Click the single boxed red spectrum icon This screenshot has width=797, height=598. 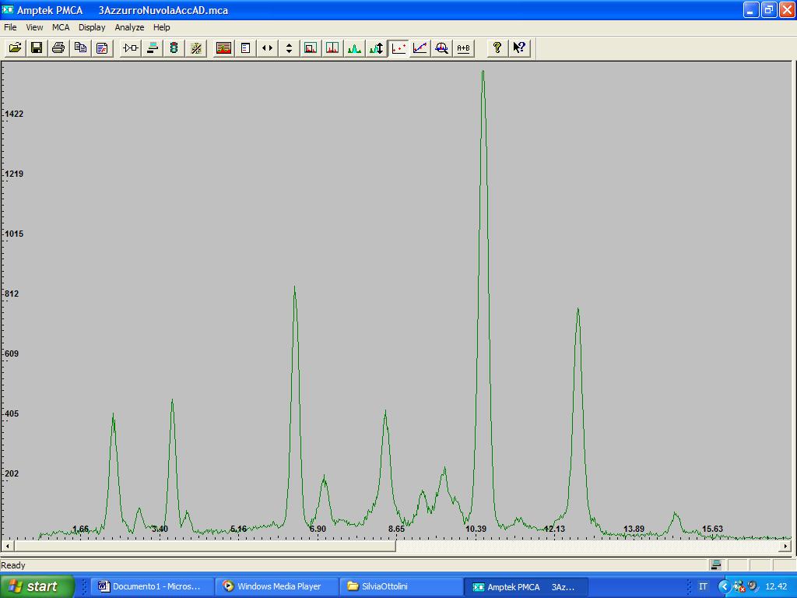(x=311, y=47)
